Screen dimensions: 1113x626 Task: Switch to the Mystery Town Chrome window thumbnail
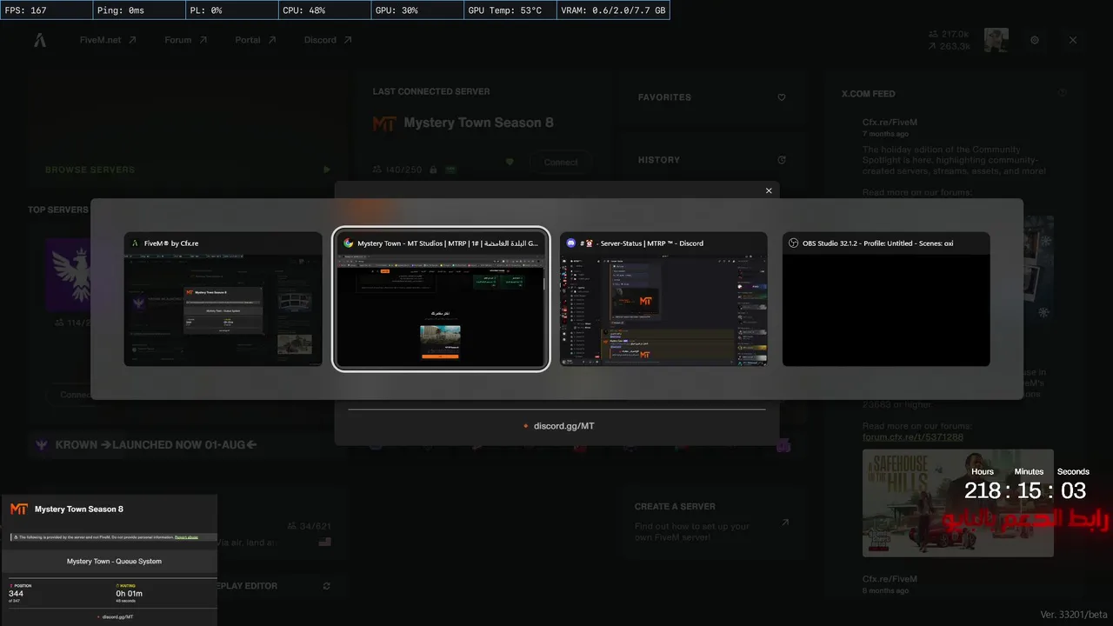[441, 299]
